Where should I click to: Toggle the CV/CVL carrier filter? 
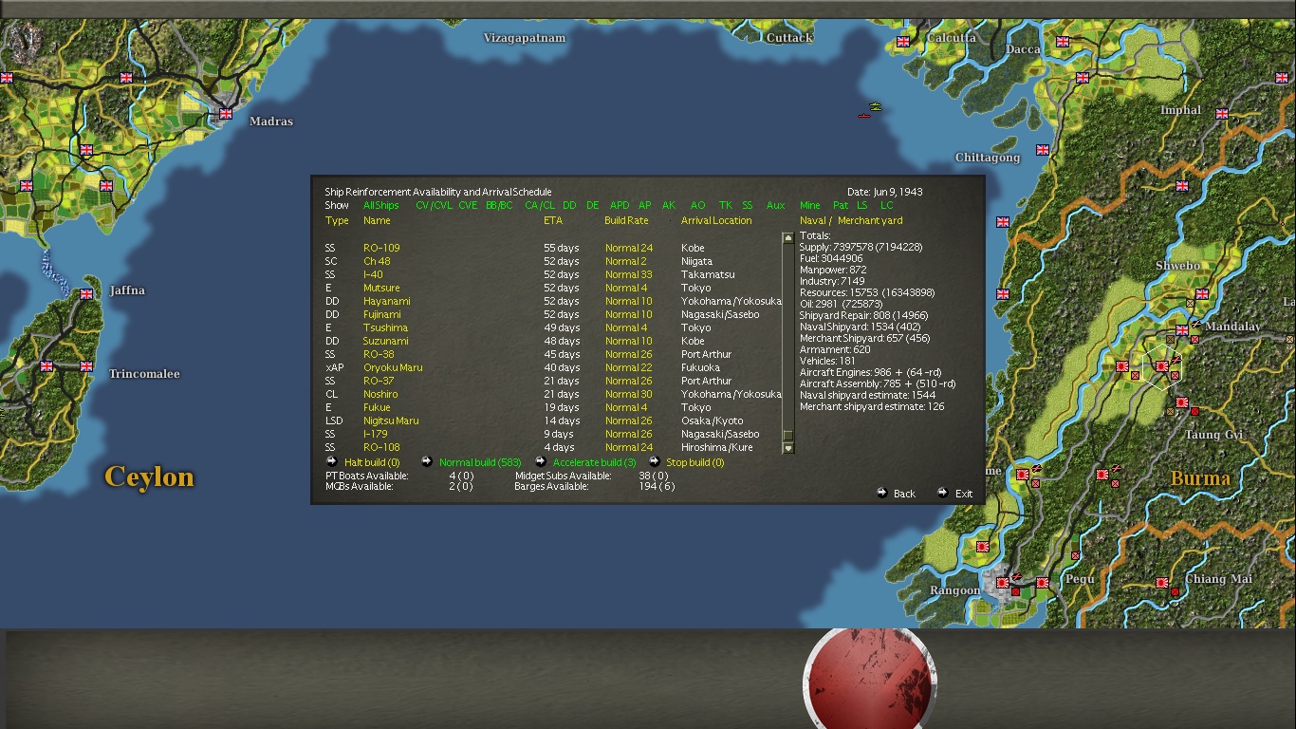(434, 205)
